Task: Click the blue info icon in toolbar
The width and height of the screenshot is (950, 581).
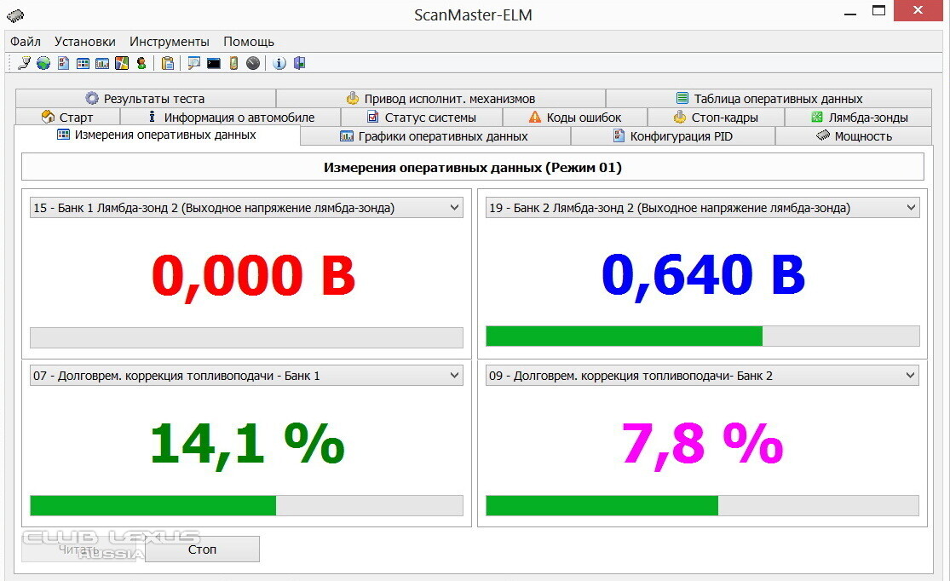Action: pyautogui.click(x=279, y=63)
